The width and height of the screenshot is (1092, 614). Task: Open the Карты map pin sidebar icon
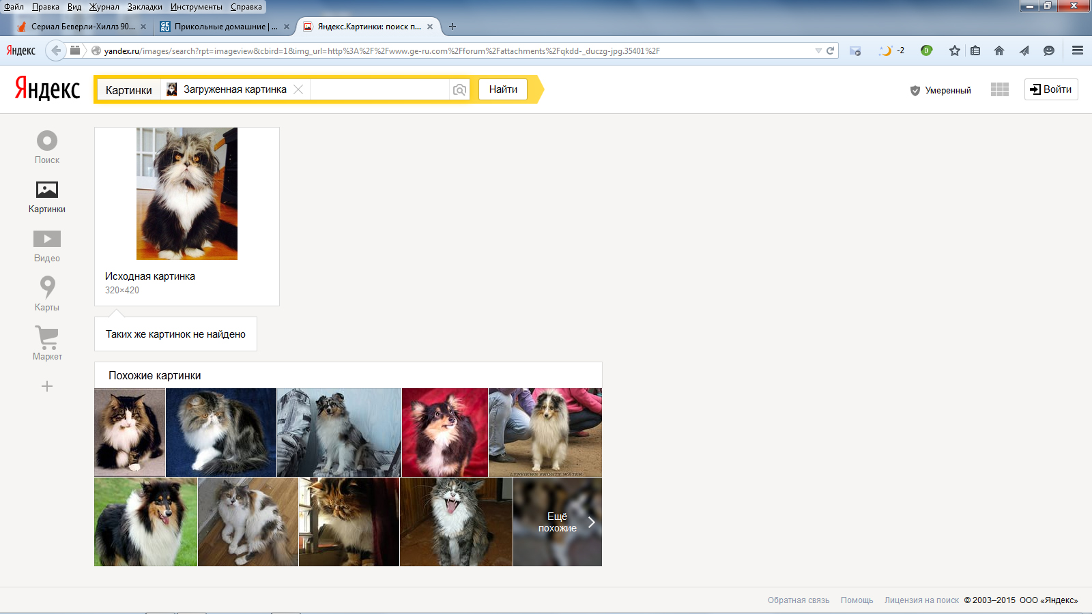coord(47,287)
